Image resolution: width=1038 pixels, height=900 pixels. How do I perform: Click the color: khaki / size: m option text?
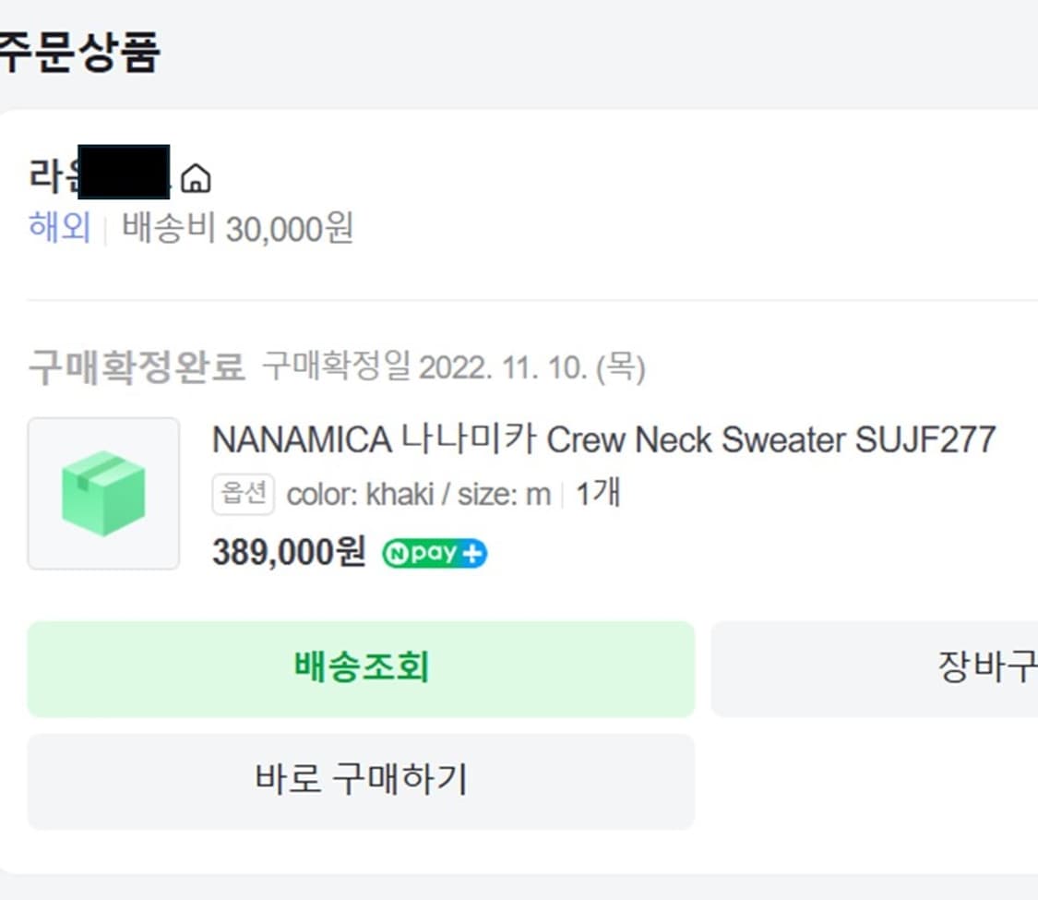coord(418,495)
